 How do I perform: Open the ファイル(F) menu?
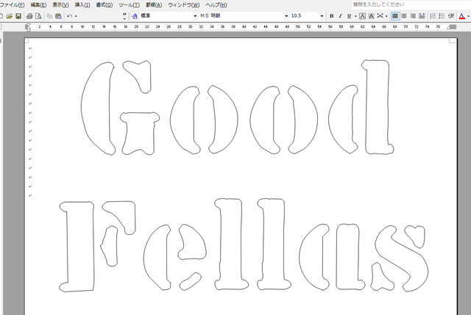[x=12, y=5]
